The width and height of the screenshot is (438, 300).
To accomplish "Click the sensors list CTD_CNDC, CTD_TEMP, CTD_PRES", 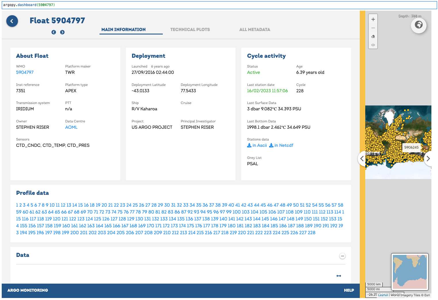I will 53,145.
